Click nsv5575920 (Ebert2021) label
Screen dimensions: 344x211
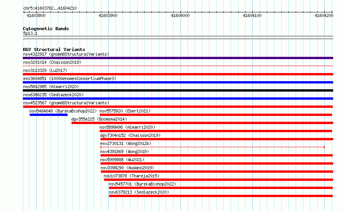125,111
